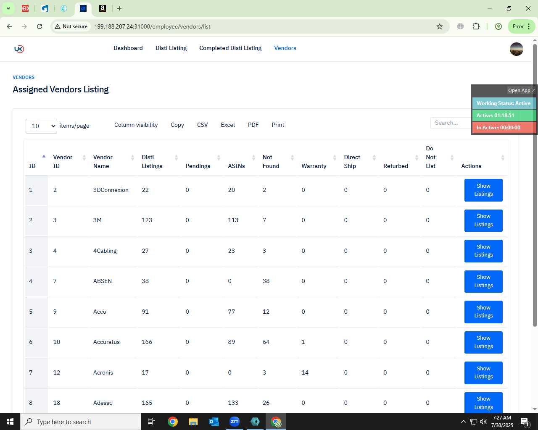Click the site logo icon

(19, 49)
